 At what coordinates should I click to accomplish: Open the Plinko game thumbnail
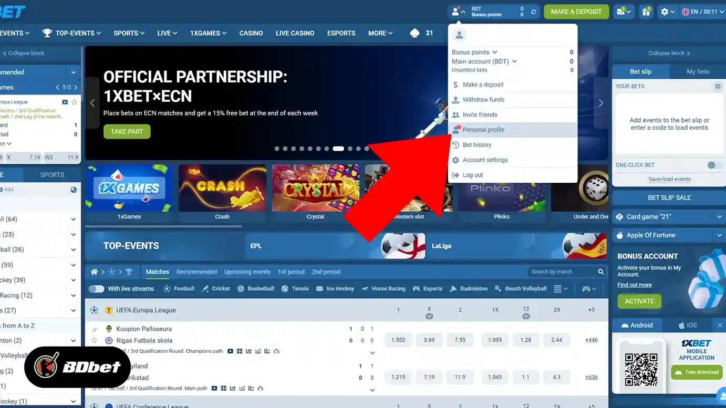(x=501, y=193)
